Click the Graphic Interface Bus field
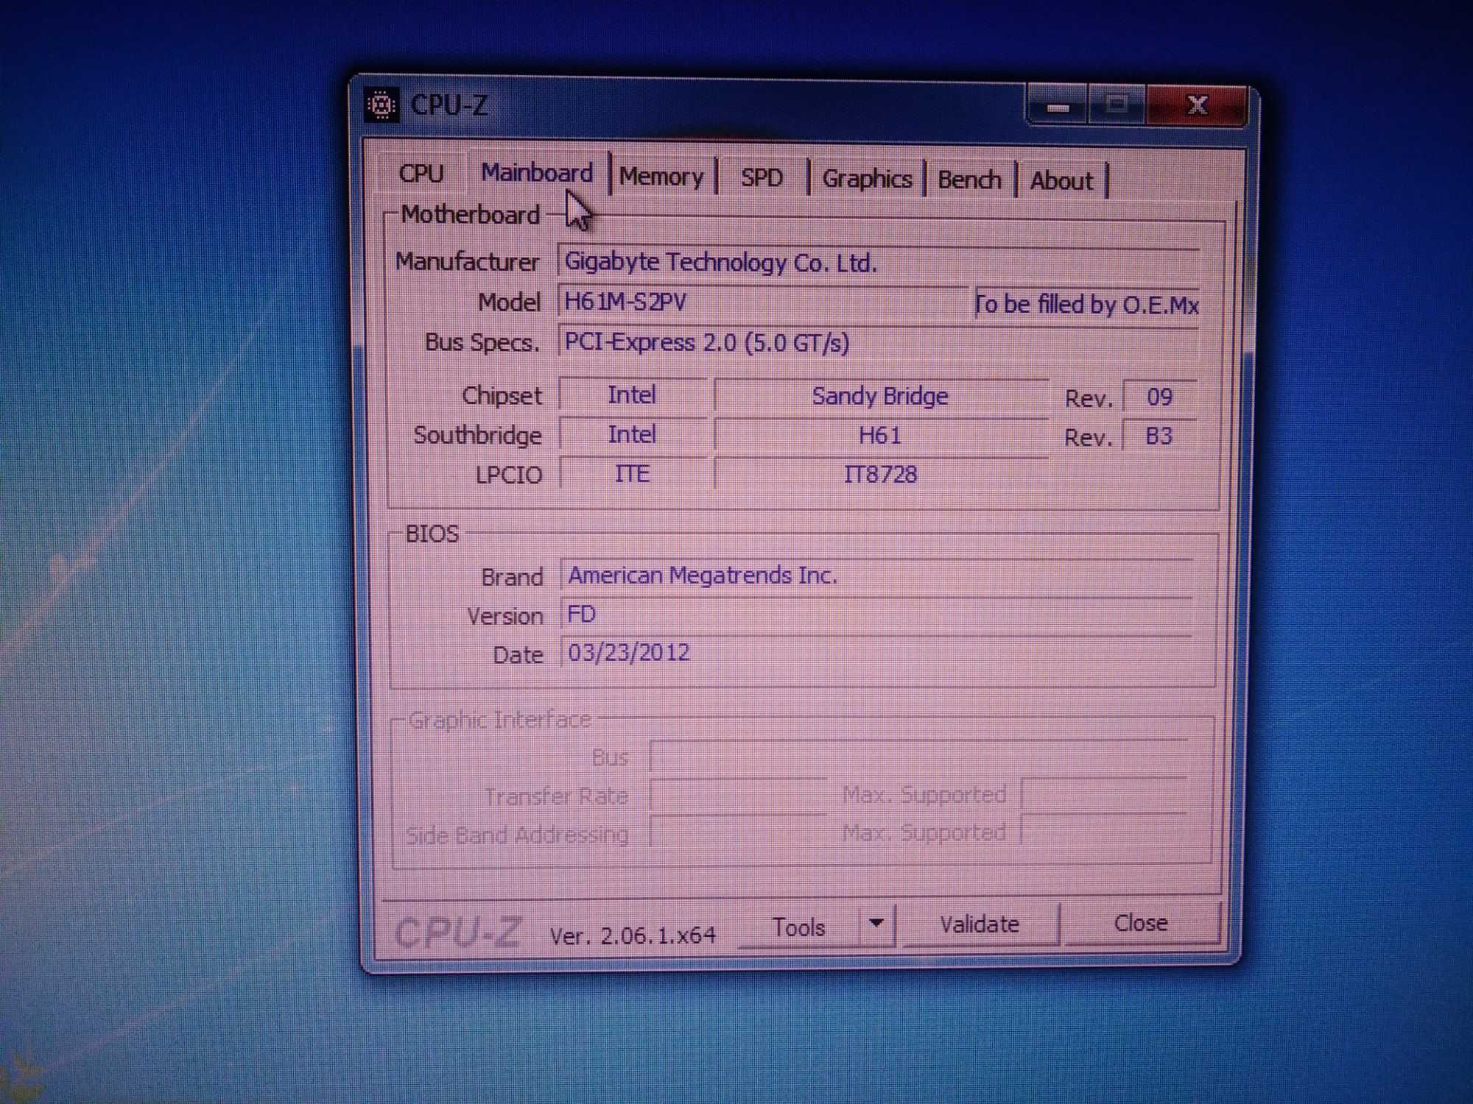The image size is (1473, 1104). 919,756
